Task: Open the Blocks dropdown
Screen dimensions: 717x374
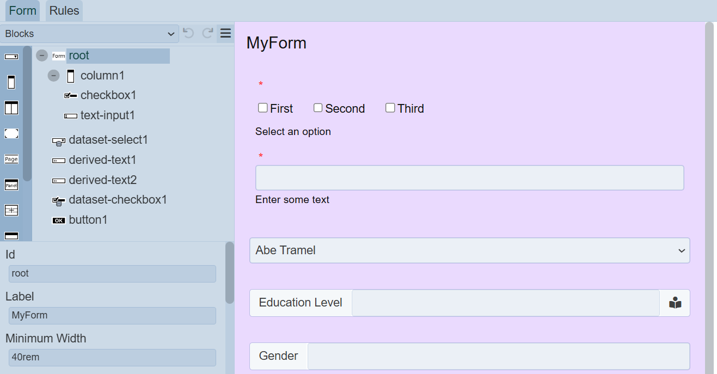Action: 89,34
